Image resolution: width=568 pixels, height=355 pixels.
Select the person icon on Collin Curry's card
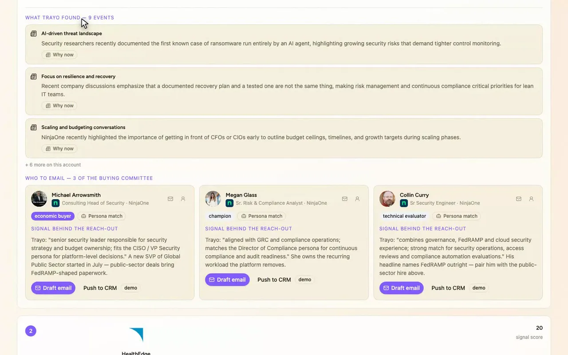(531, 199)
